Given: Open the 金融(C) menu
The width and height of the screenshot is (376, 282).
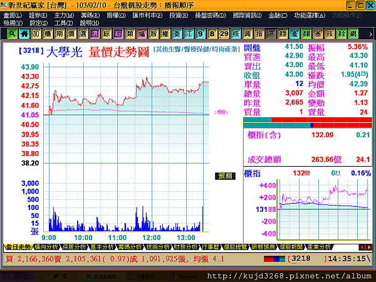Looking at the screenshot, I should point(278,16).
